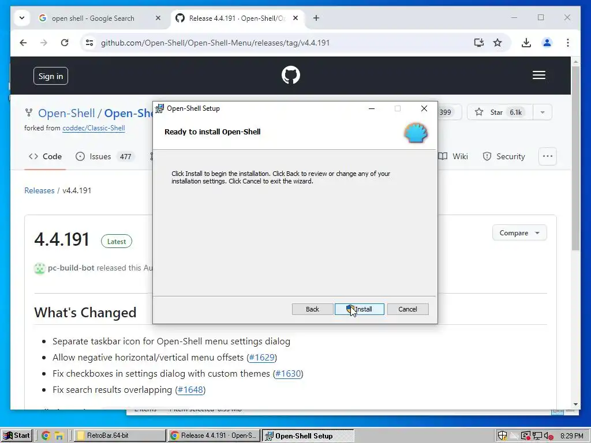Image resolution: width=591 pixels, height=443 pixels.
Task: Click the Latest release badge
Action: (117, 242)
